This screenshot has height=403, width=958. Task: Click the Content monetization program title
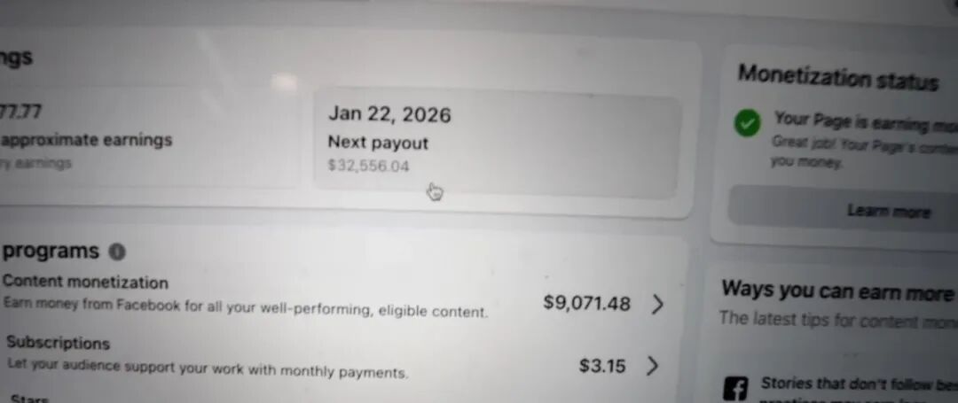pos(85,283)
